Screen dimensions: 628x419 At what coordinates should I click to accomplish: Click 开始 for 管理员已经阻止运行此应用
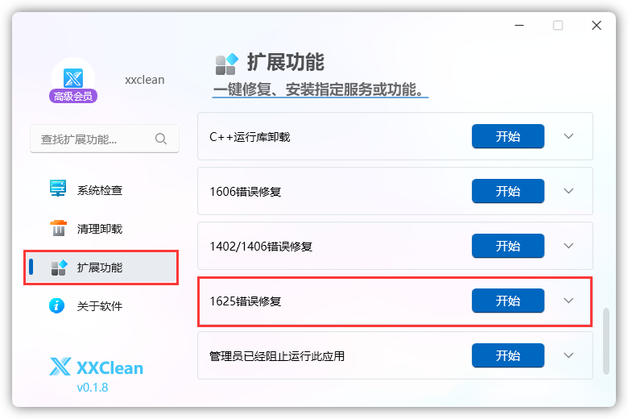point(507,355)
